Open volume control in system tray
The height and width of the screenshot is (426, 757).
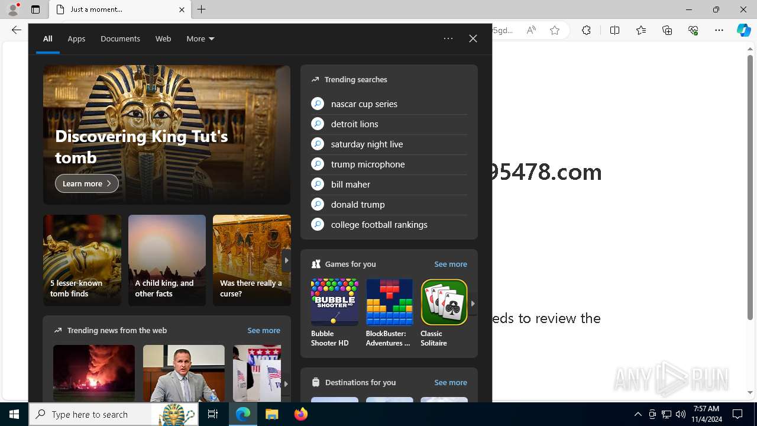pos(680,414)
